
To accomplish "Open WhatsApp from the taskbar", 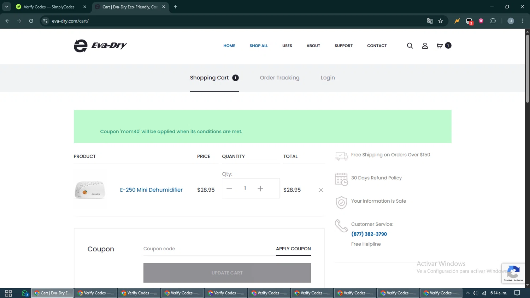I will click(x=25, y=293).
